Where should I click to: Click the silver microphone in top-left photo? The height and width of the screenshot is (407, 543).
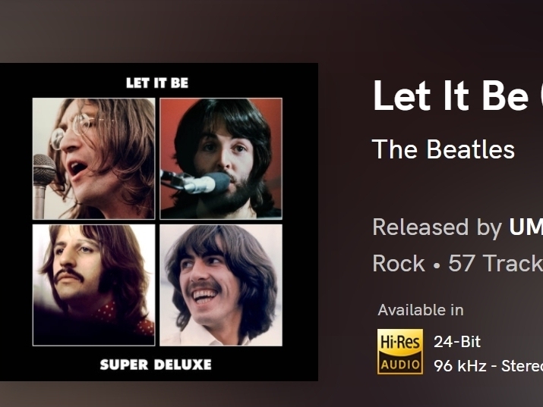pyautogui.click(x=43, y=185)
